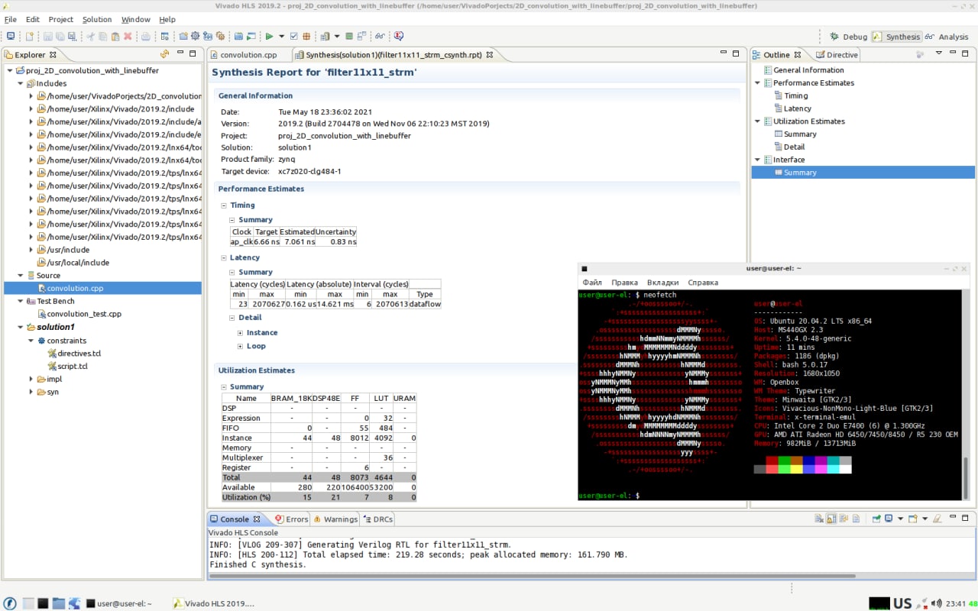Collapse the Source tree node
Image resolution: width=978 pixels, height=611 pixels.
coord(21,275)
